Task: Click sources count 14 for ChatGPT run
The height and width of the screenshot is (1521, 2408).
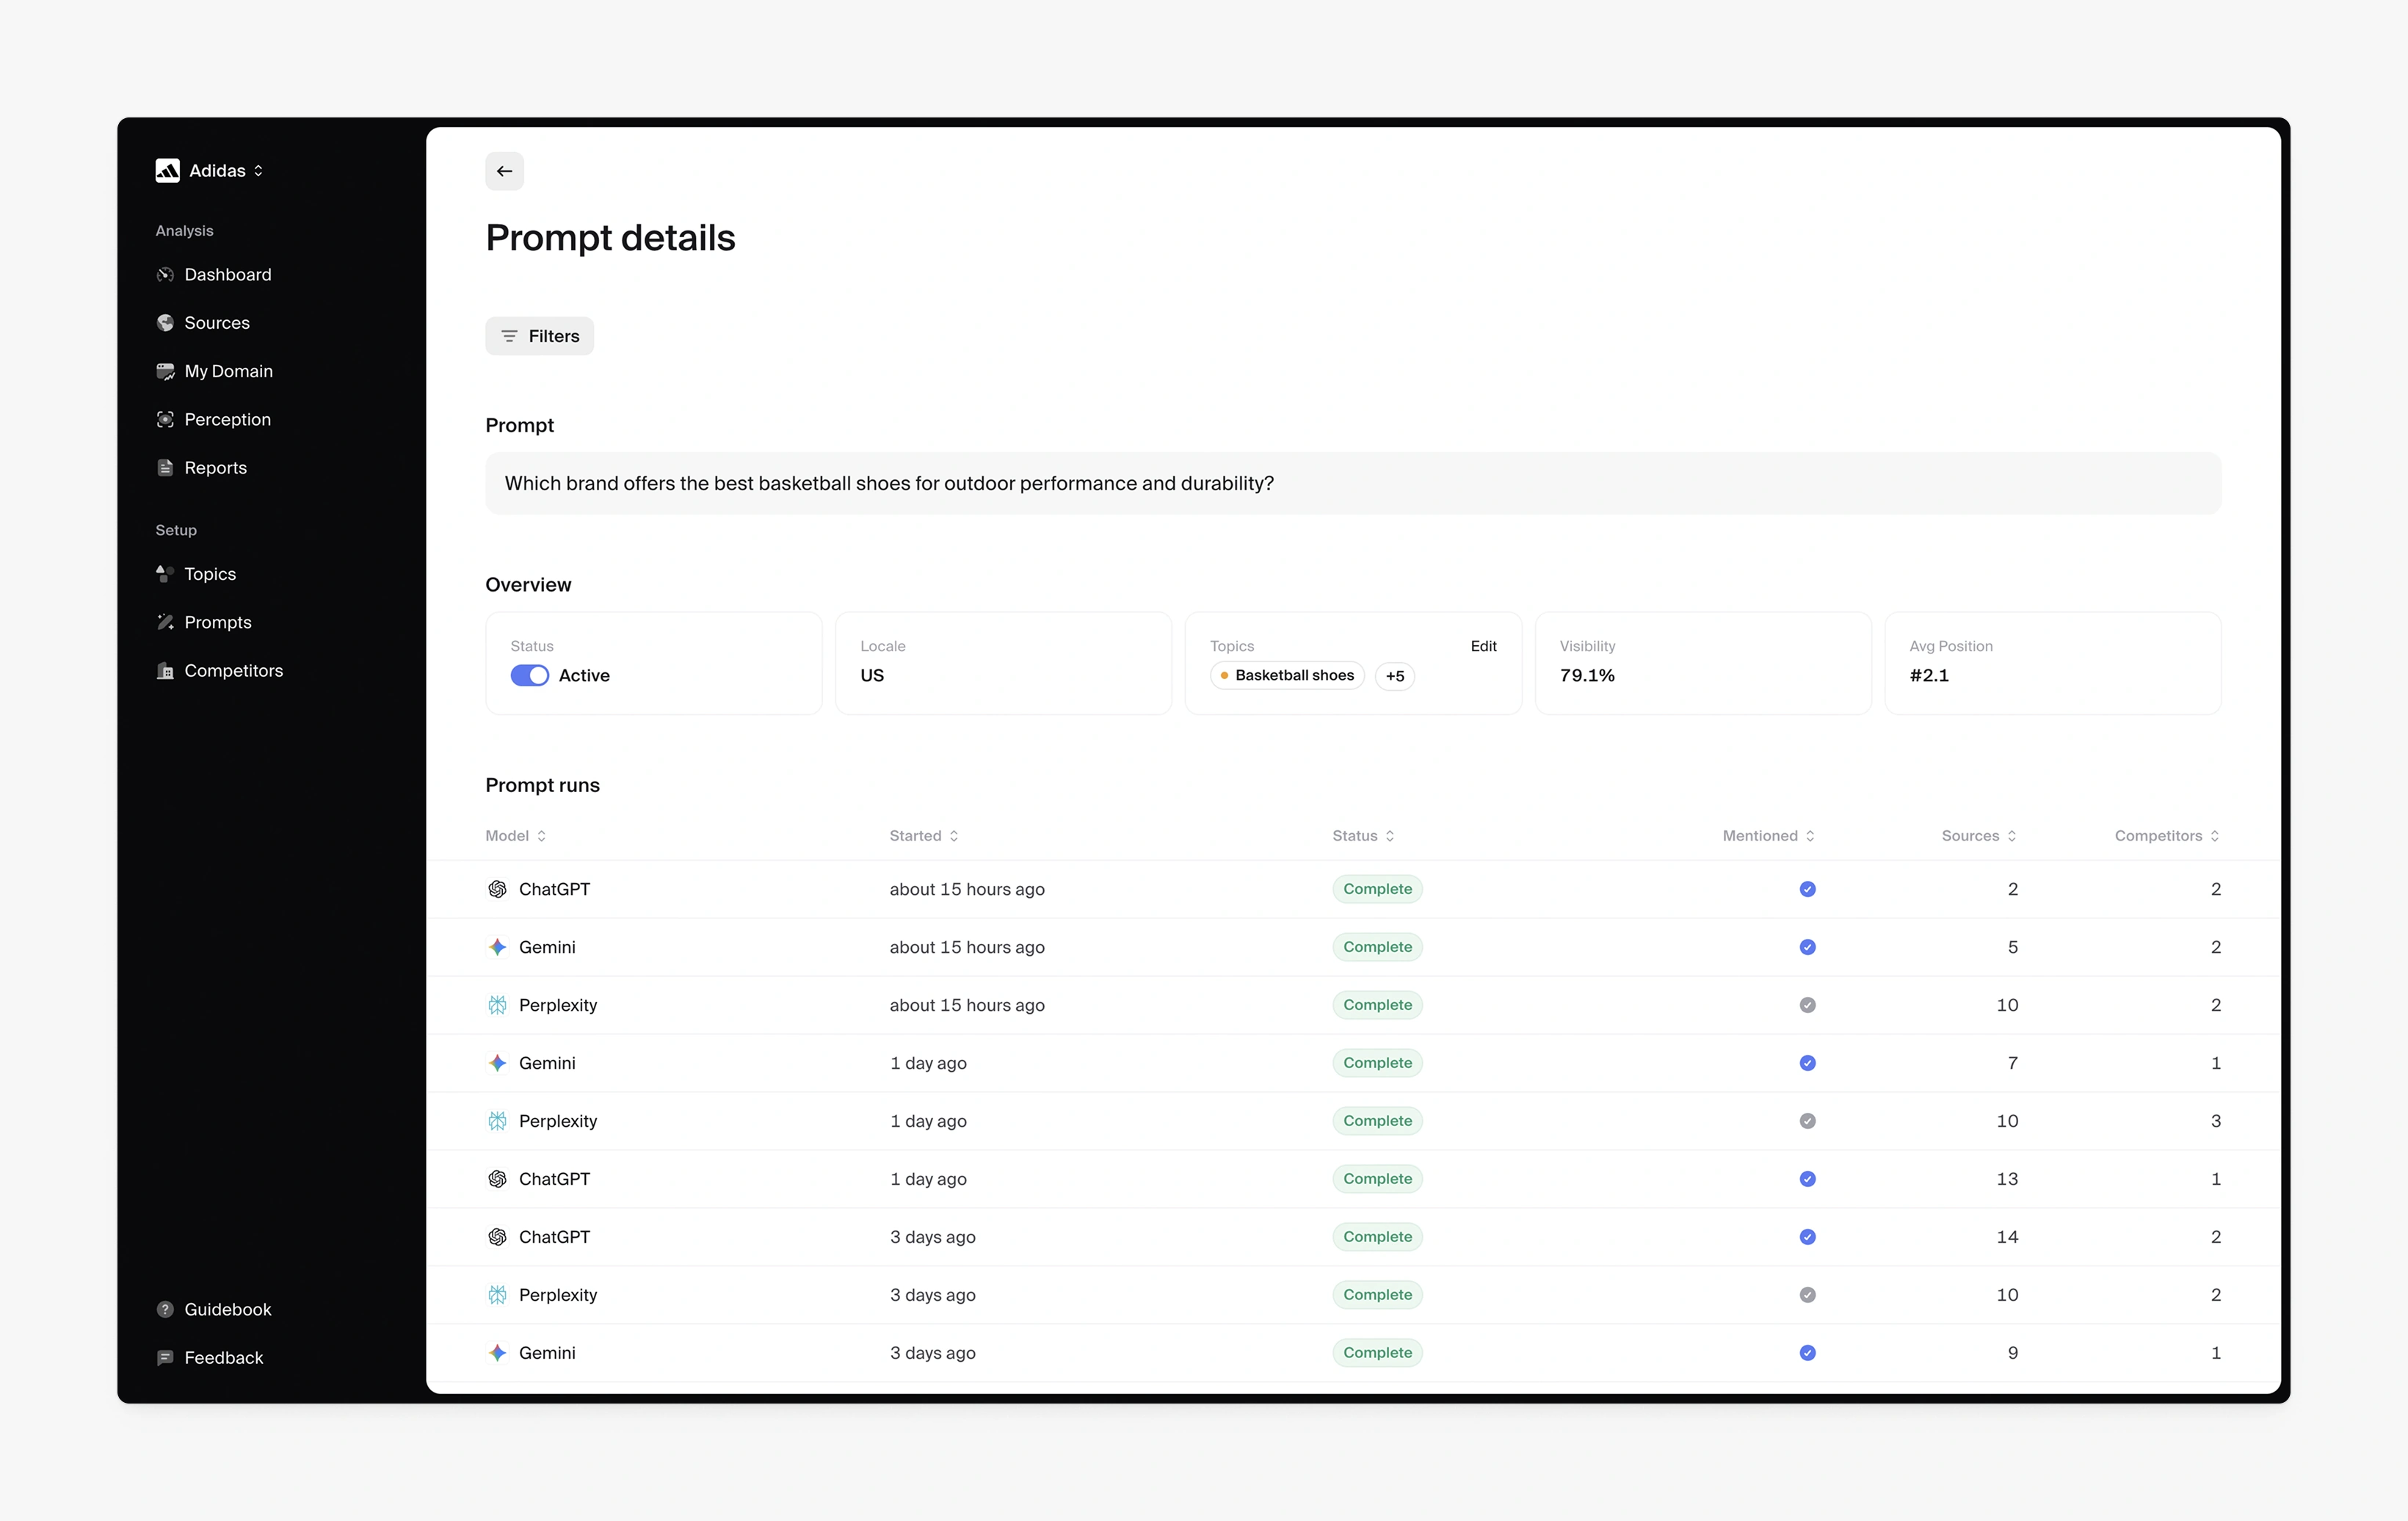Action: point(2007,1237)
